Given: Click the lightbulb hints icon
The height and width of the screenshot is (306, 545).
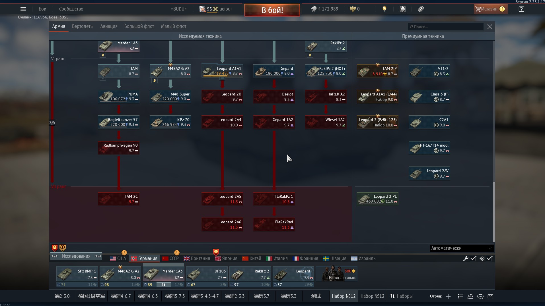Looking at the screenshot, I should click(x=384, y=9).
